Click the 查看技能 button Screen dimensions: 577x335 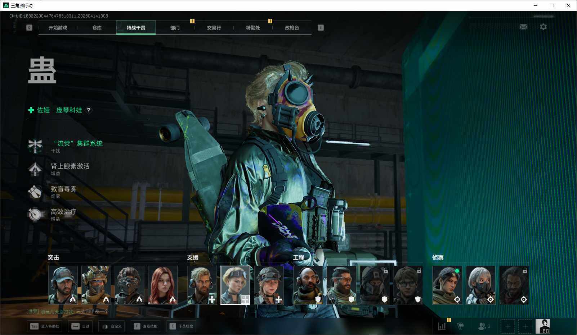[x=146, y=326]
